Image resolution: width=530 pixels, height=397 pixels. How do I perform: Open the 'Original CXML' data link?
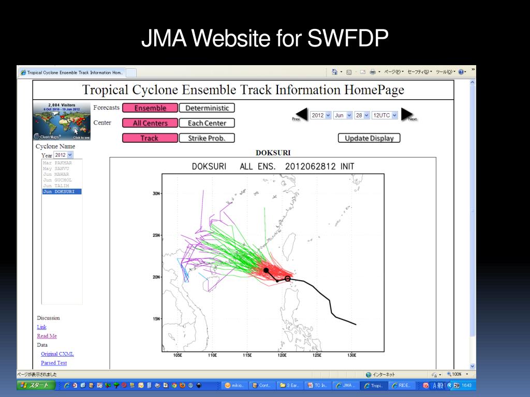click(x=57, y=354)
